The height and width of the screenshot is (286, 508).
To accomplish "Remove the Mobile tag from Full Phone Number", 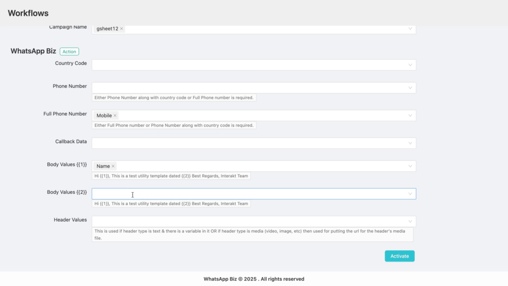I will pos(115,115).
